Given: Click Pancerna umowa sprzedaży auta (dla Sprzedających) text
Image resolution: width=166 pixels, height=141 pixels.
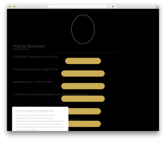Looking at the screenshot, I should coord(51,94).
